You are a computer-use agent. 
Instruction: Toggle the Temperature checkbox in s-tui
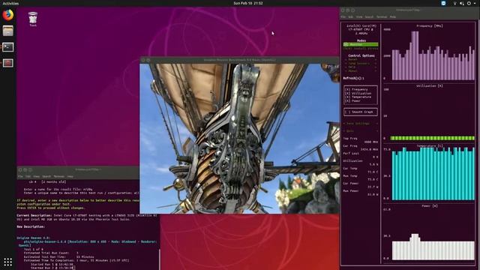point(358,97)
